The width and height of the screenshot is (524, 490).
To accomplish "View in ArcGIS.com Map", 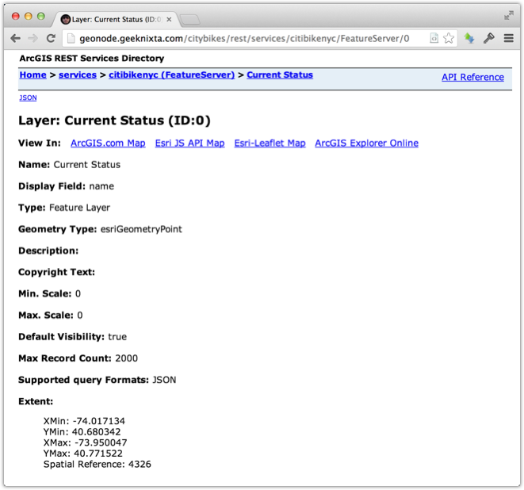I will point(108,143).
